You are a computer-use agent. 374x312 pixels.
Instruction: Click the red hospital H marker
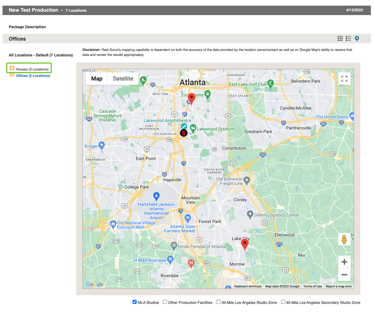point(191,264)
